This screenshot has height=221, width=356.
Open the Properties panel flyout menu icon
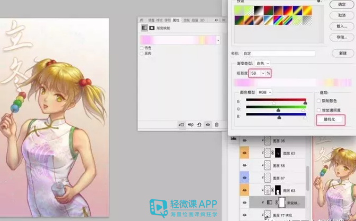224,20
